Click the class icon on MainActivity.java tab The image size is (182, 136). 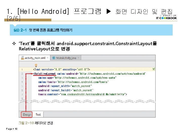[54, 58]
